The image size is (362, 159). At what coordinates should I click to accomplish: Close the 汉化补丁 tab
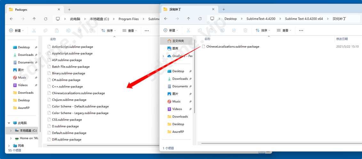pos(213,10)
